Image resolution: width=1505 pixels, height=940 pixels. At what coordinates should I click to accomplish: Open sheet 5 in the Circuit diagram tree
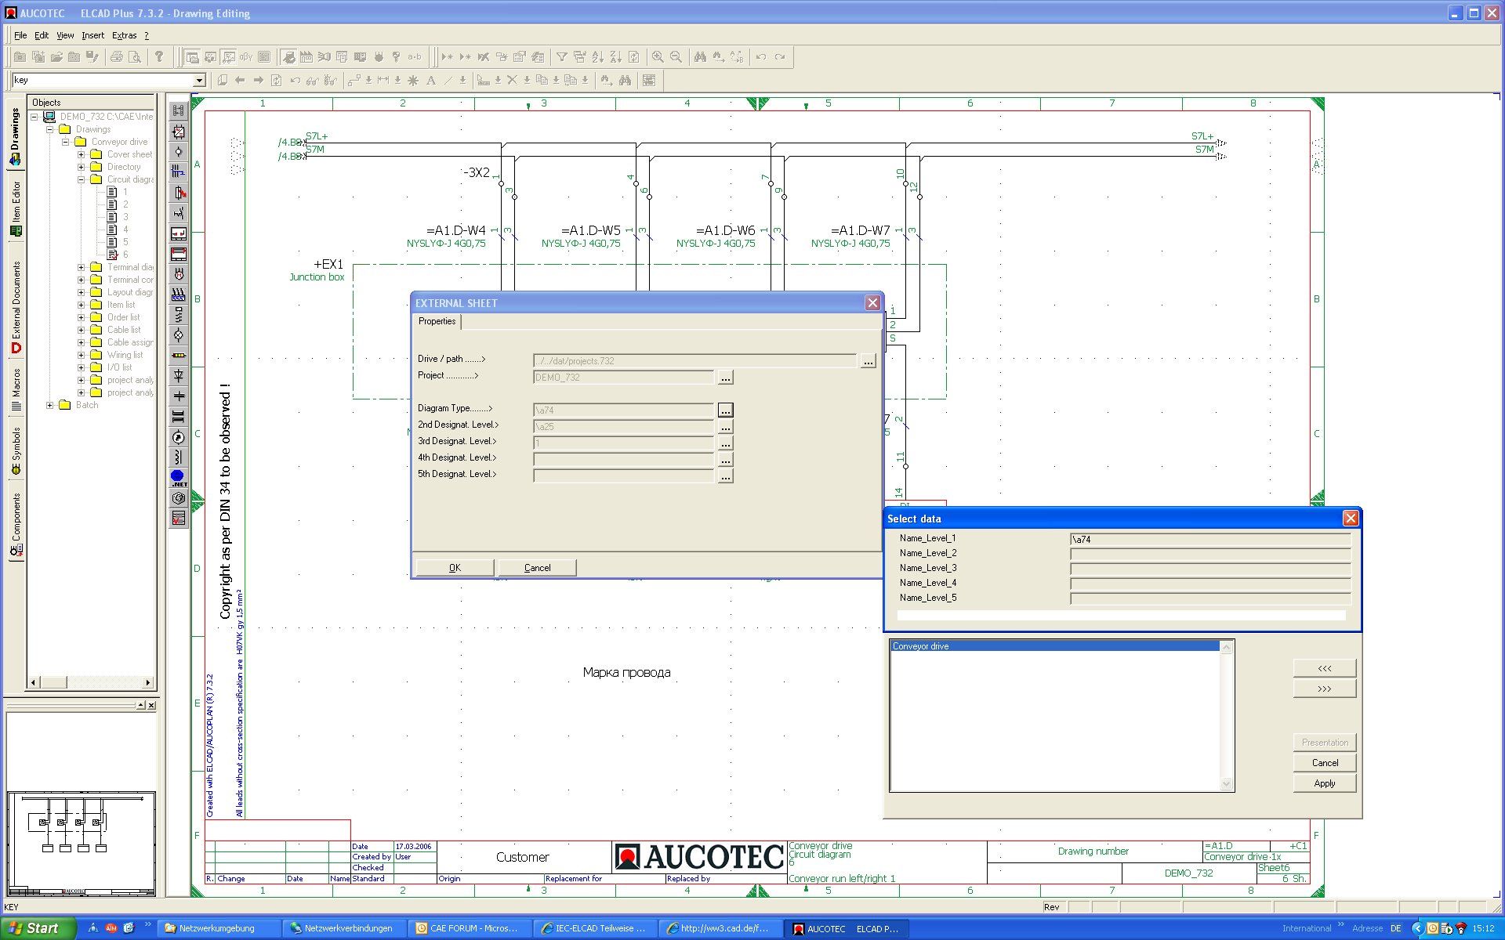(125, 242)
